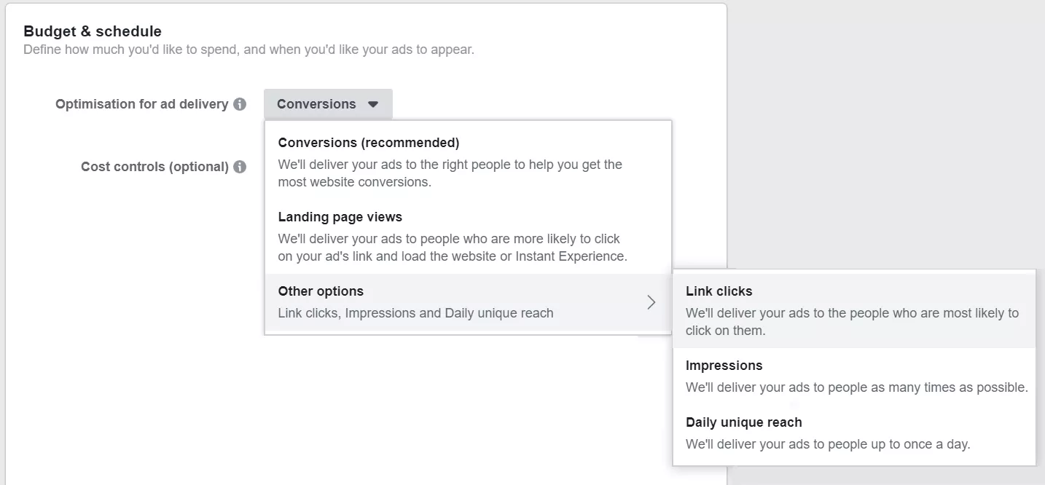Click the chevron arrow on Other options
Screen dimensions: 1045x485
coord(651,302)
